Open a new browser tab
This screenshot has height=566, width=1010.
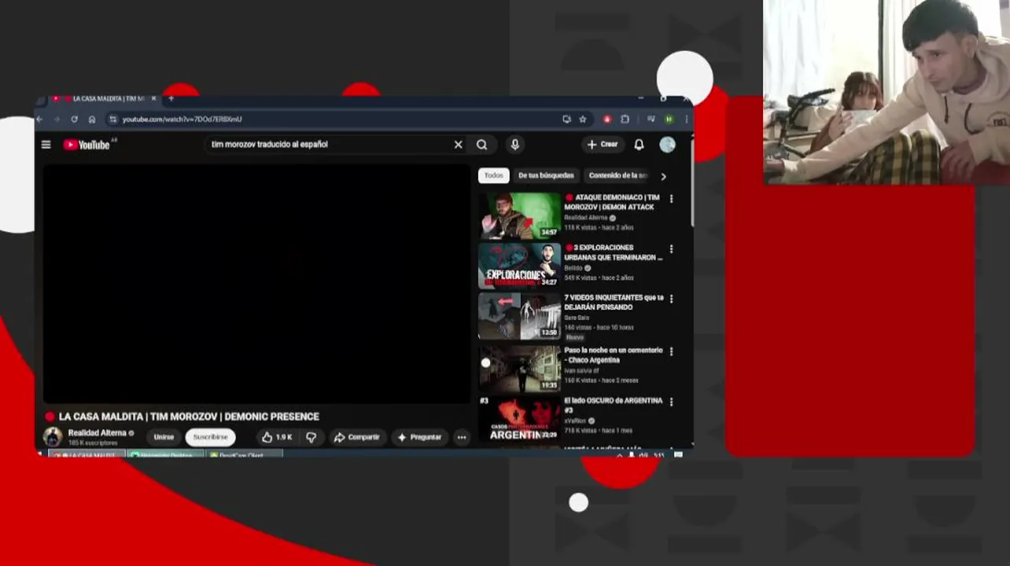(171, 99)
